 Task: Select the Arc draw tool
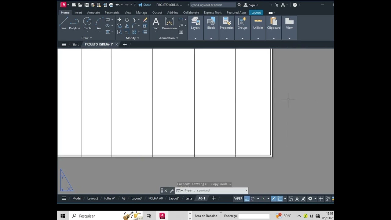tap(99, 24)
